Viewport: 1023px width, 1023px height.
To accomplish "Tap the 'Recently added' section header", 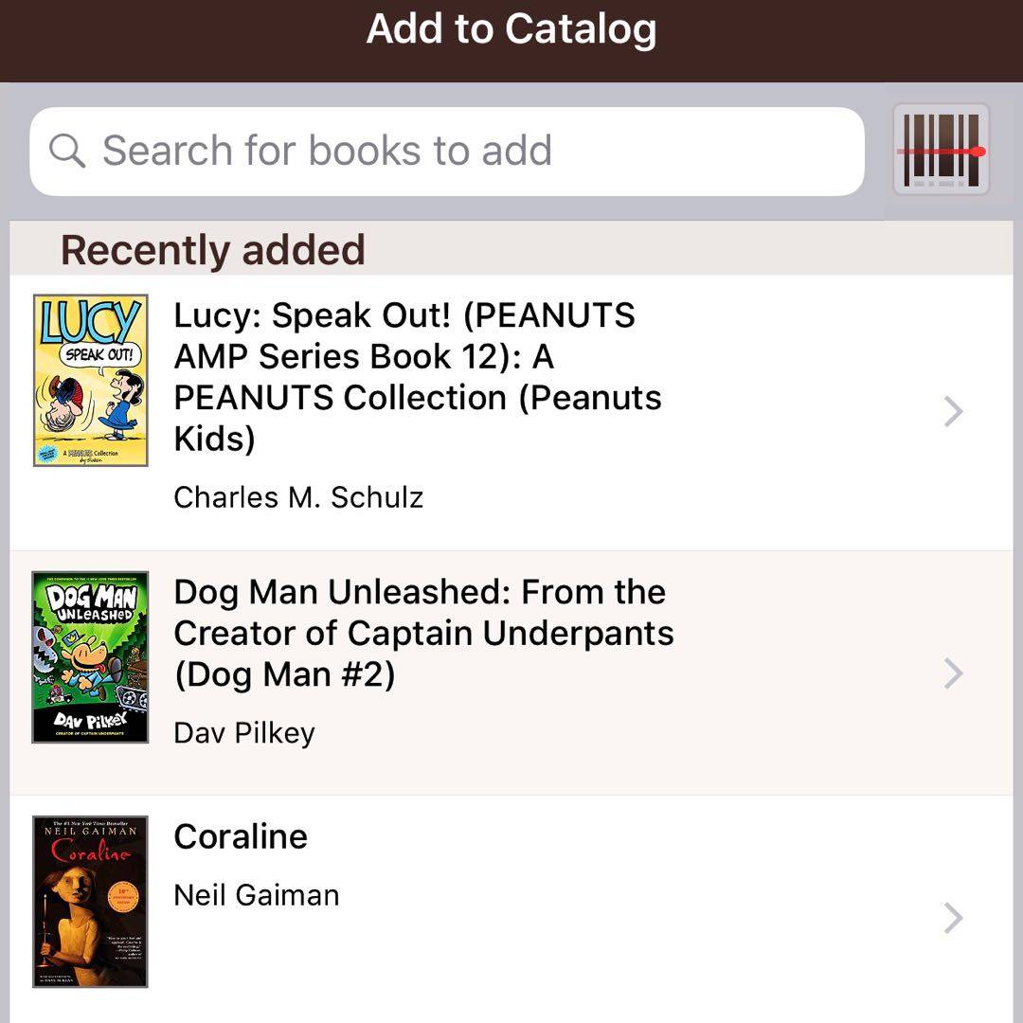I will tap(213, 250).
